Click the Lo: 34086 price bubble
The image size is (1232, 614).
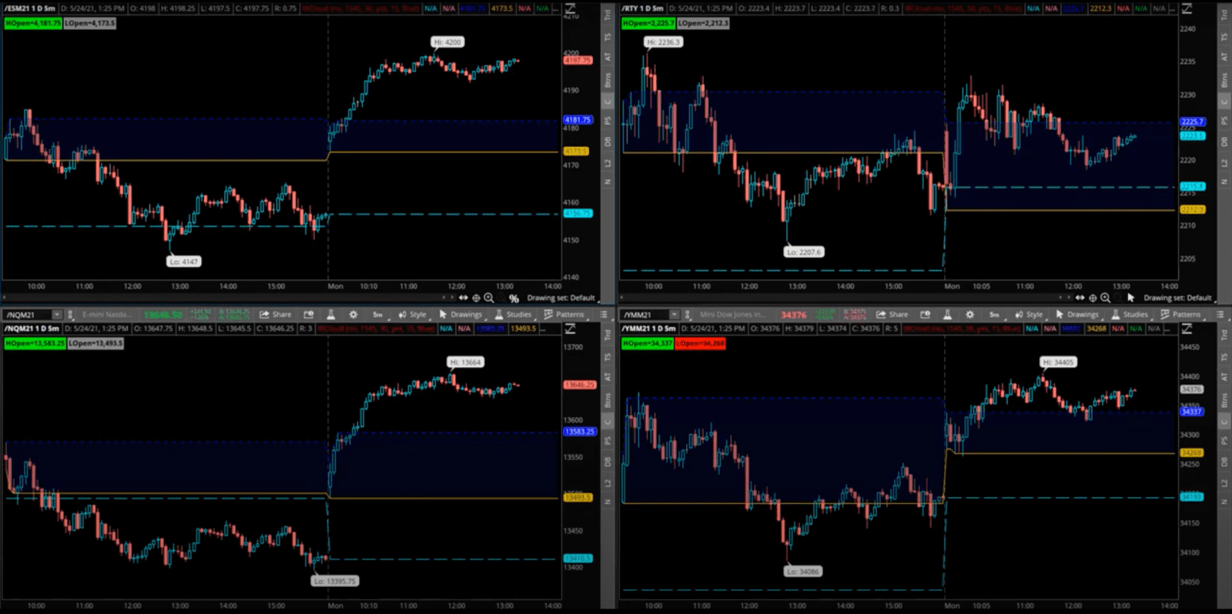pos(803,572)
